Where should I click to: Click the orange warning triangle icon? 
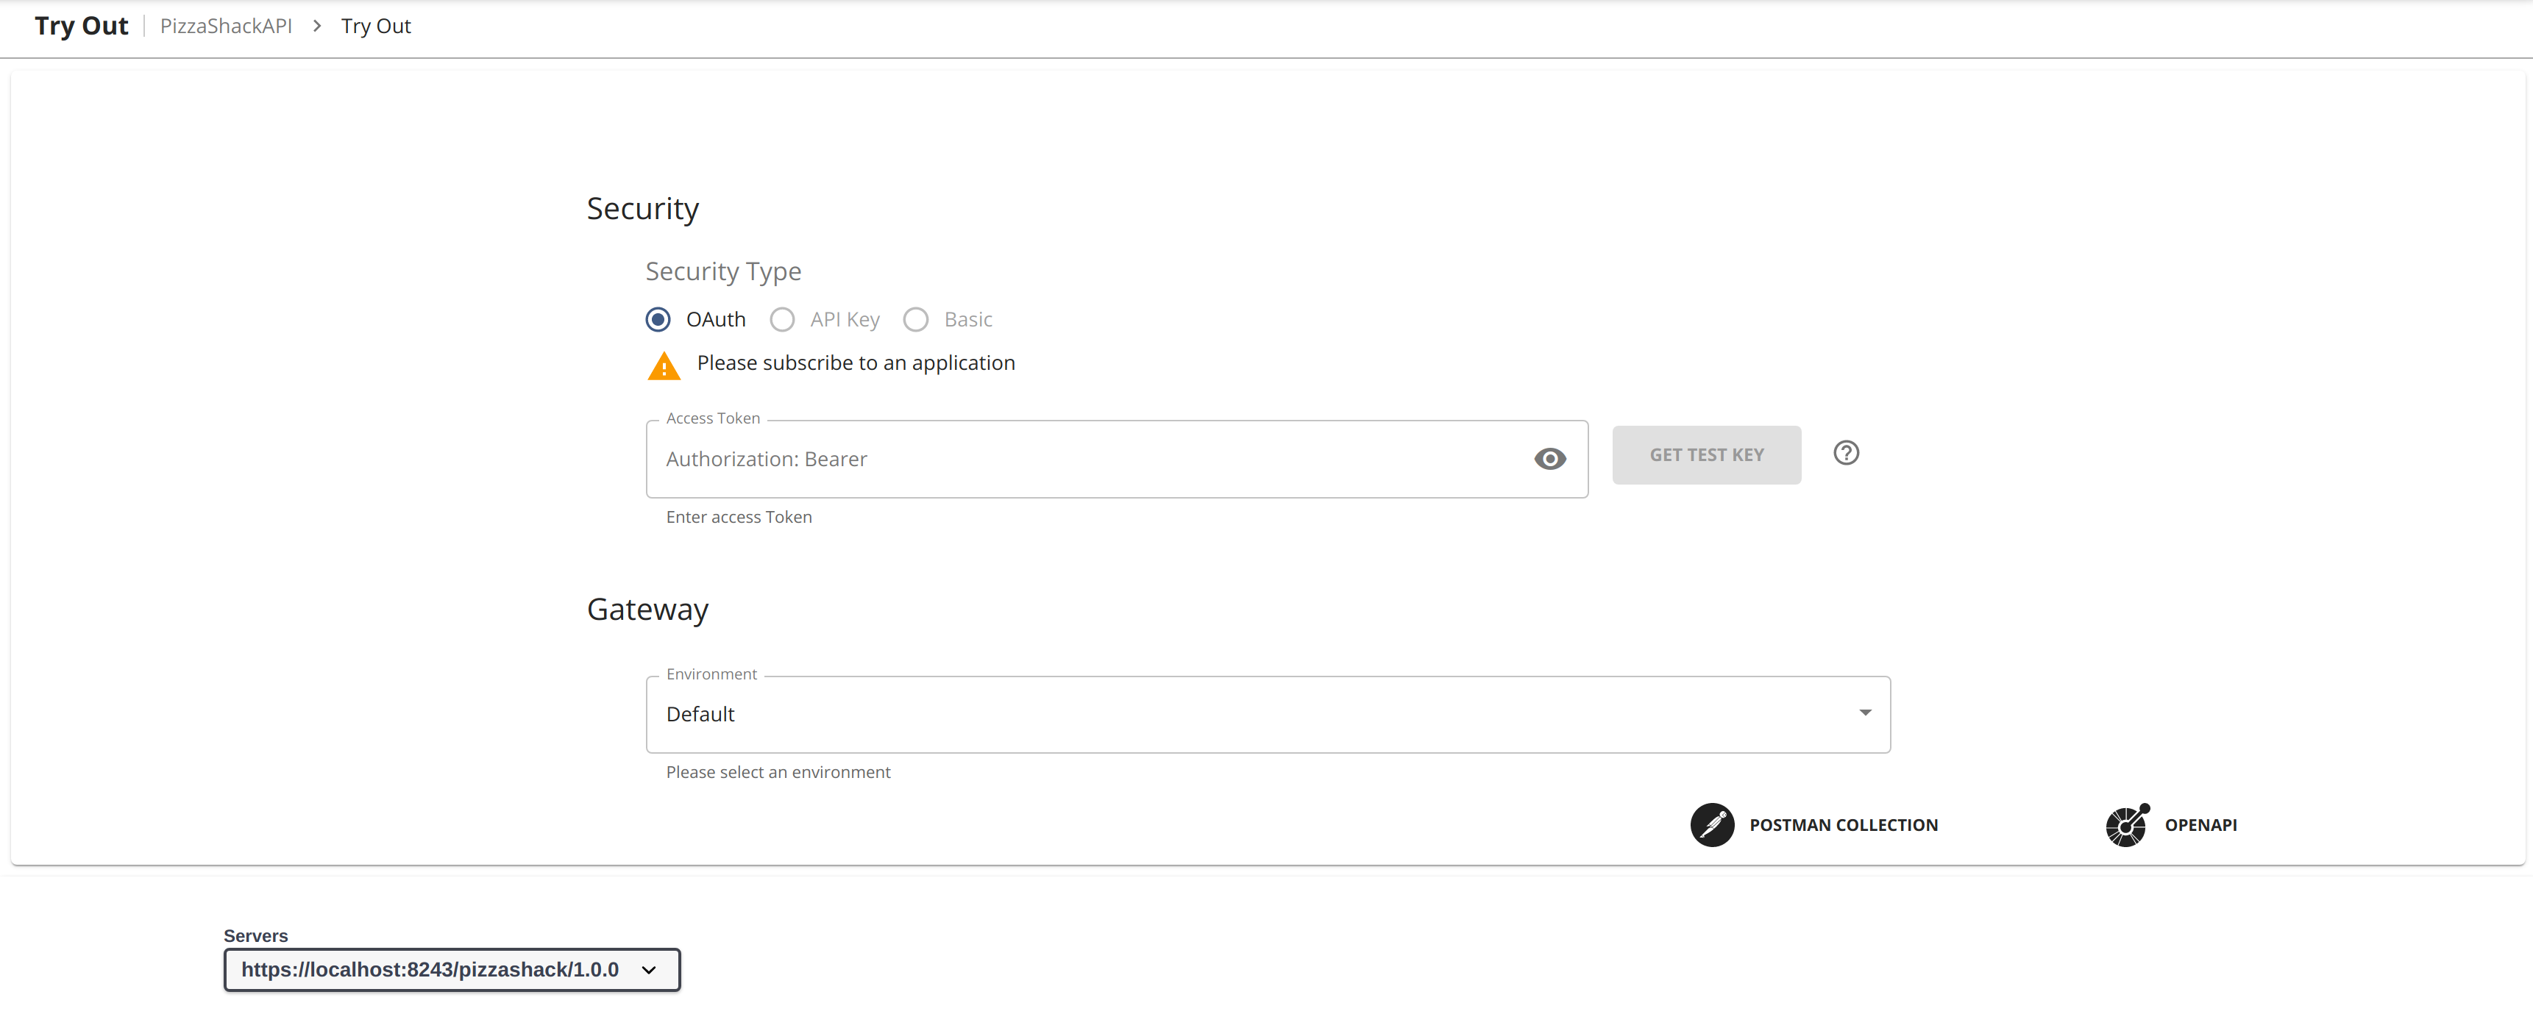coord(664,365)
